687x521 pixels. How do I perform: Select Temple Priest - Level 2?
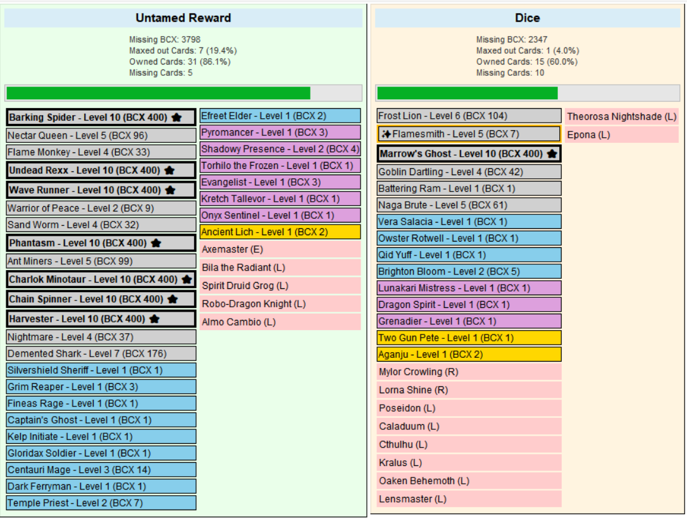pyautogui.click(x=101, y=503)
